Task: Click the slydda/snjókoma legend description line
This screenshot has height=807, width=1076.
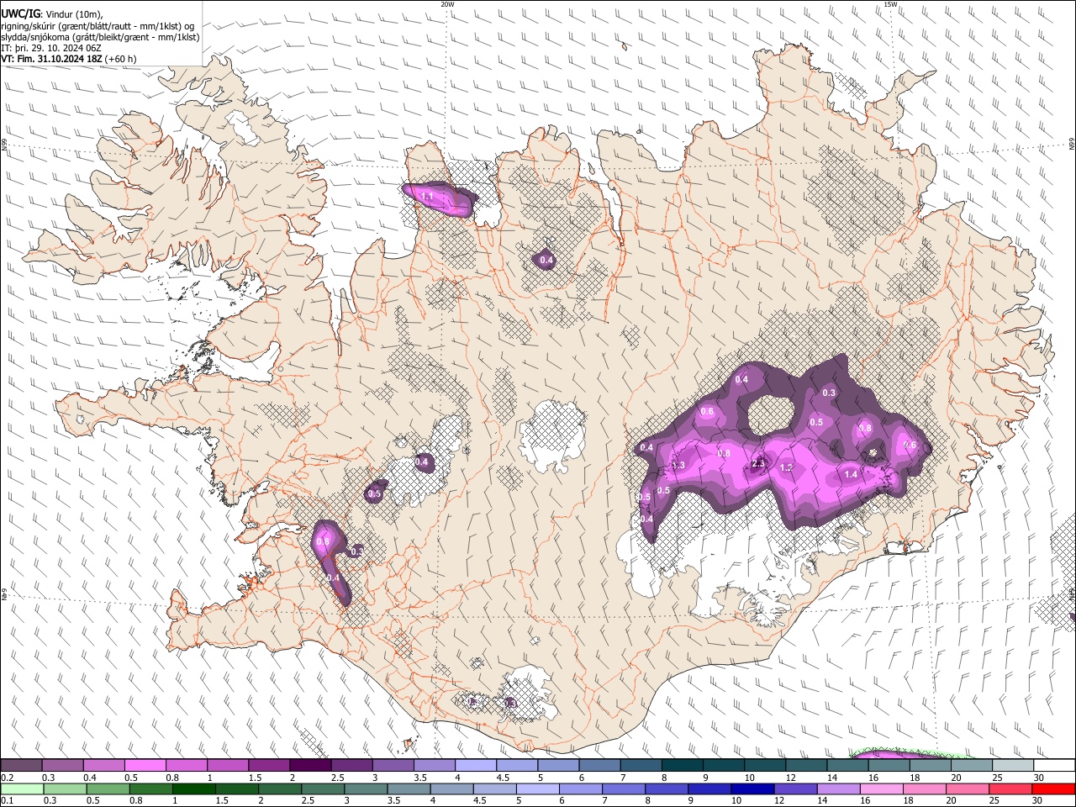Action: coord(101,37)
